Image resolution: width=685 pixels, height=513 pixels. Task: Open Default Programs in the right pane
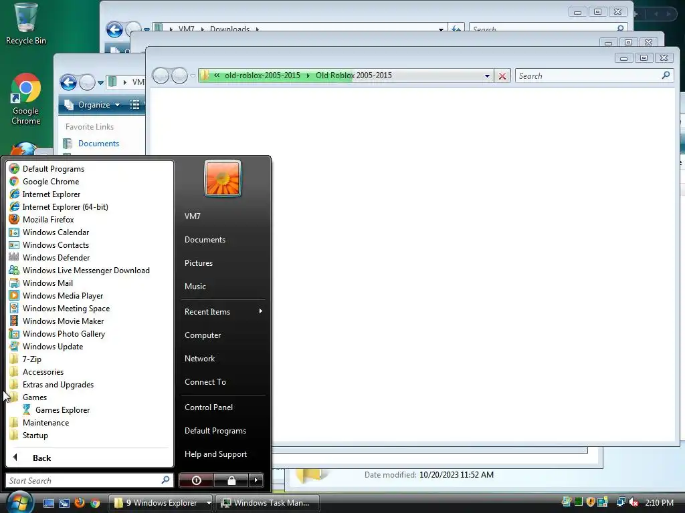tap(215, 431)
